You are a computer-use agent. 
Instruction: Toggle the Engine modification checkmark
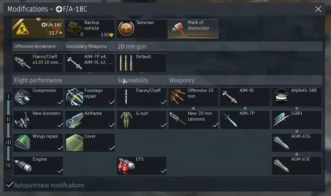(x=60, y=171)
